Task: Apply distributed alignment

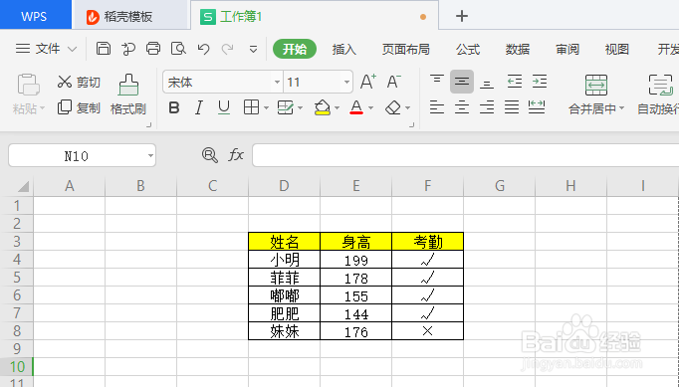Action: tap(537, 106)
